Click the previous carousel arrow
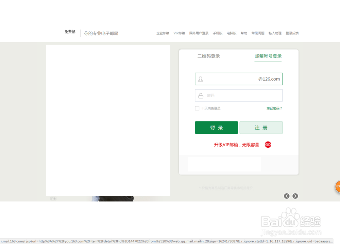340x244 pixels. point(286,196)
